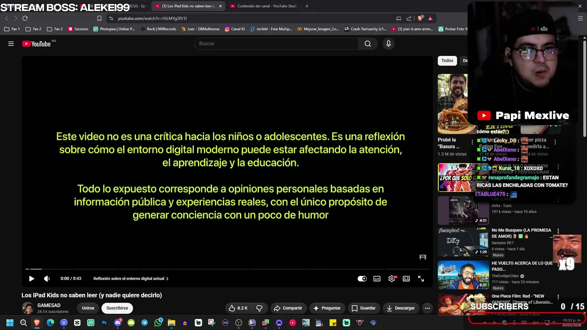This screenshot has width=587, height=330.
Task: Open Brave browser from the taskbar
Action: (x=37, y=323)
